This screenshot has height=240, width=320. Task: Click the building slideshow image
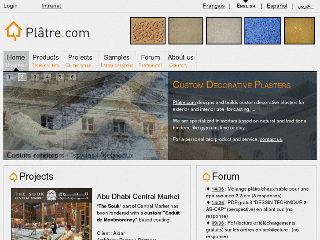[86, 116]
